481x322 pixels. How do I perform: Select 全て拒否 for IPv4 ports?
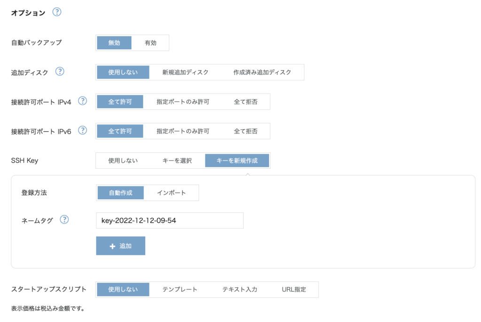[246, 102]
